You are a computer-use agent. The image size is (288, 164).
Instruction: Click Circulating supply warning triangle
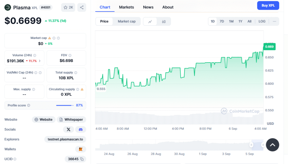coord(82,89)
